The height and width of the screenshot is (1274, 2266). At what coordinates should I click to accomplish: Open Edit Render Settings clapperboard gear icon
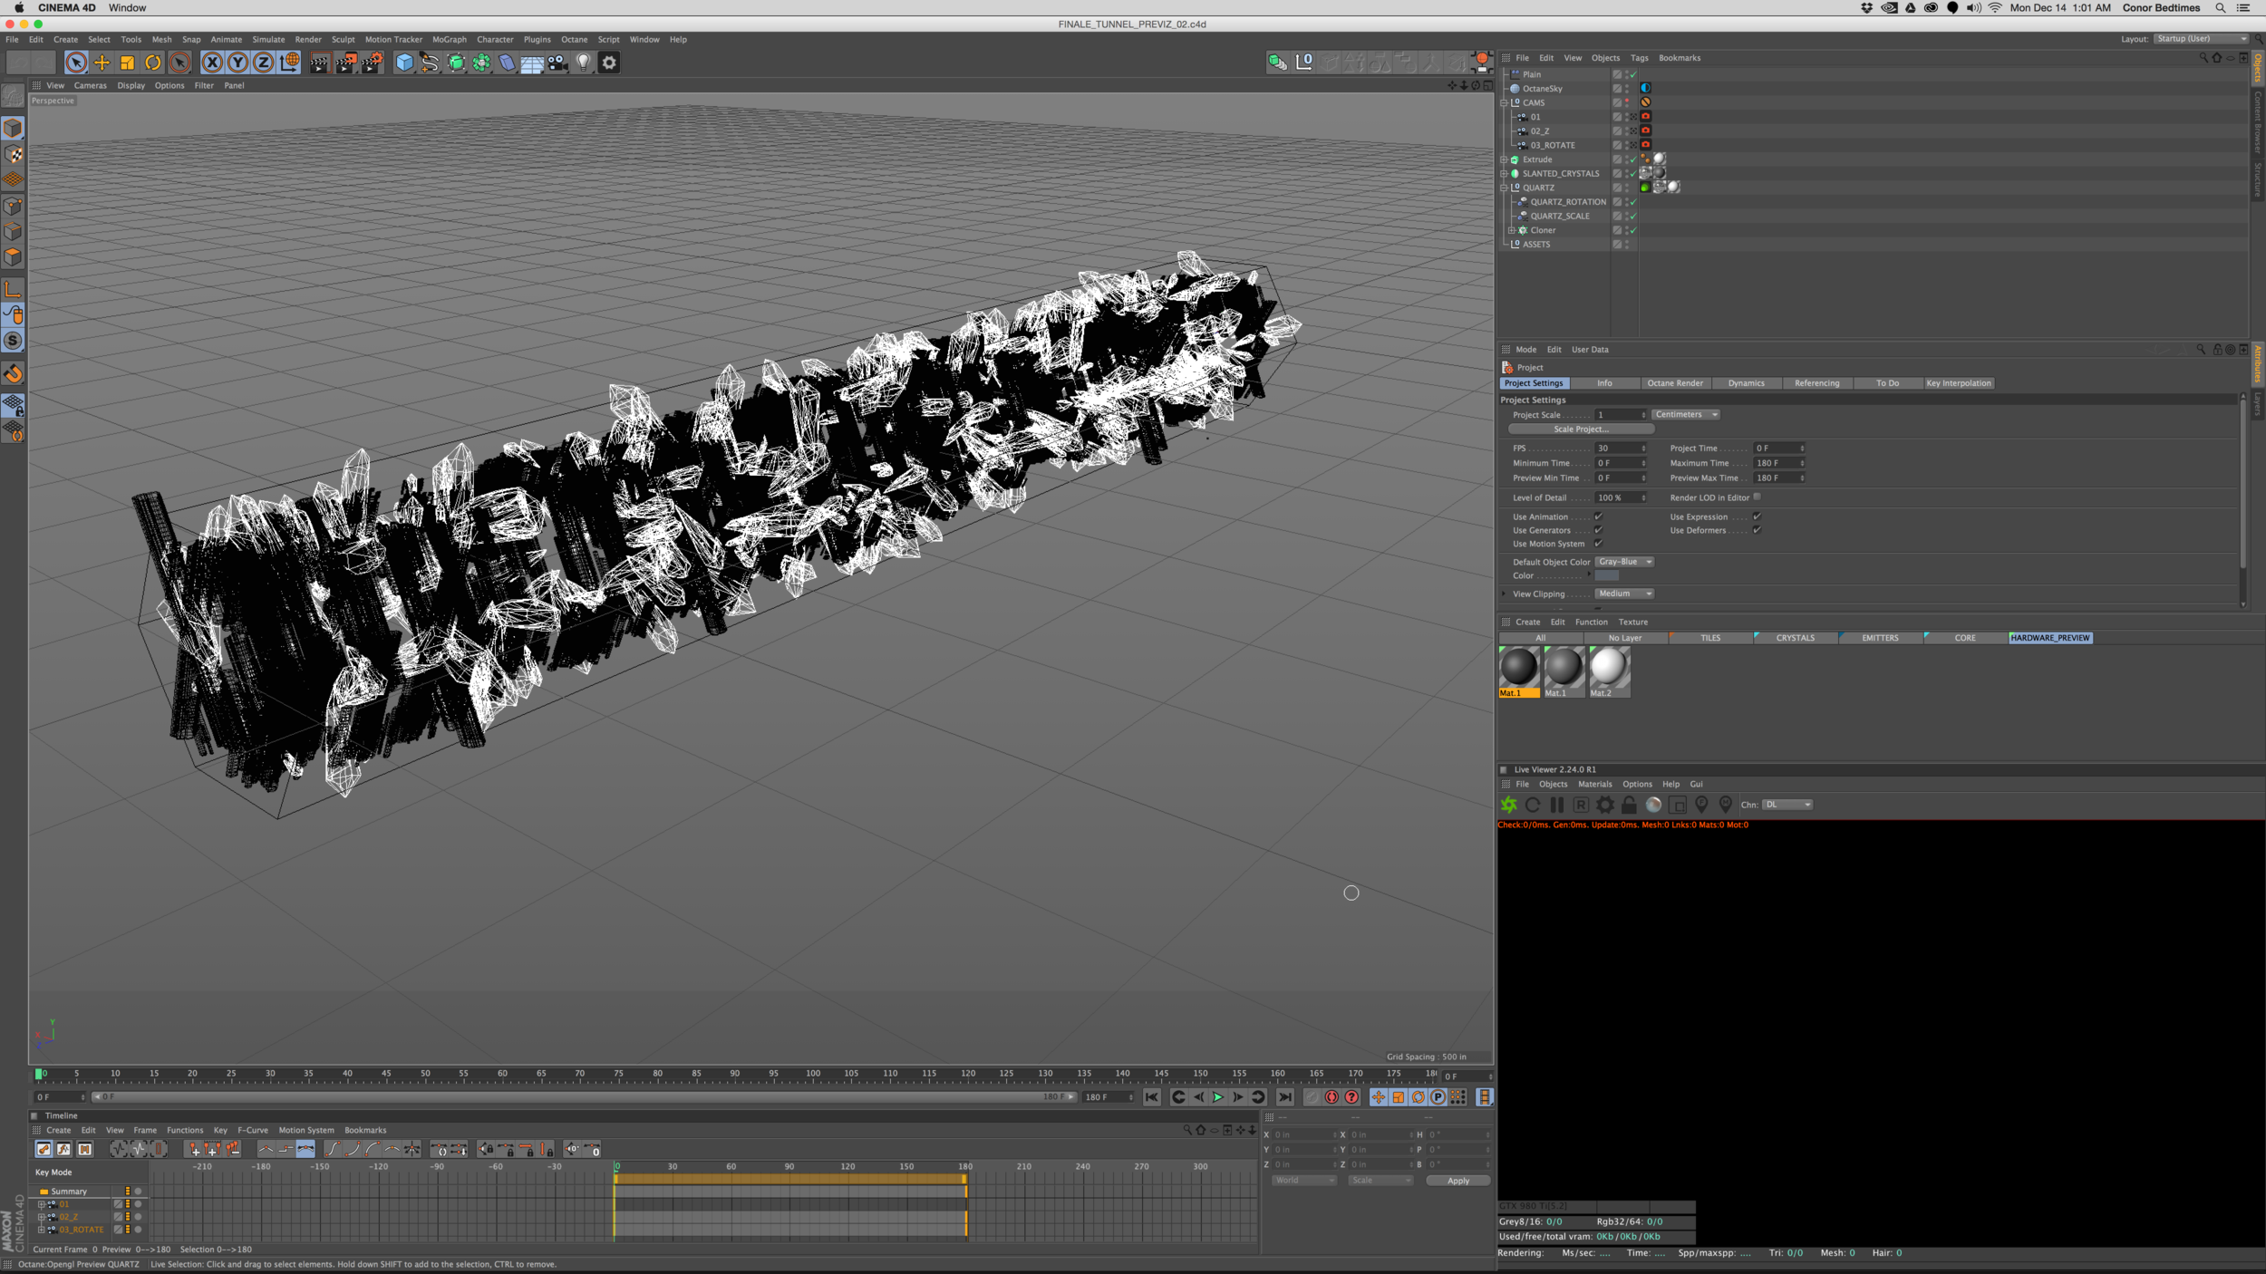pyautogui.click(x=372, y=63)
